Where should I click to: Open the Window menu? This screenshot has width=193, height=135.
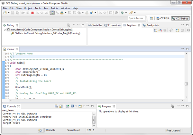[65, 8]
